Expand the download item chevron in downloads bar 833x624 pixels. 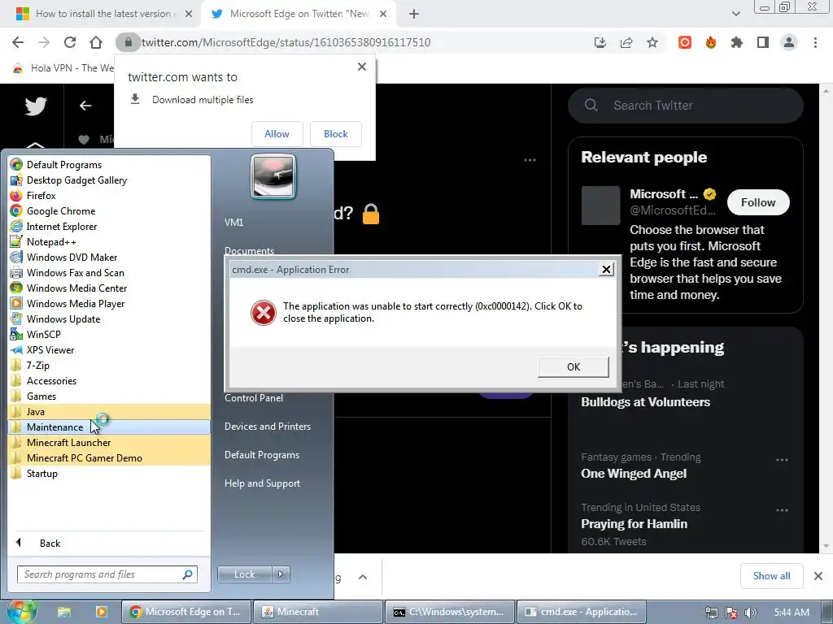(x=363, y=577)
